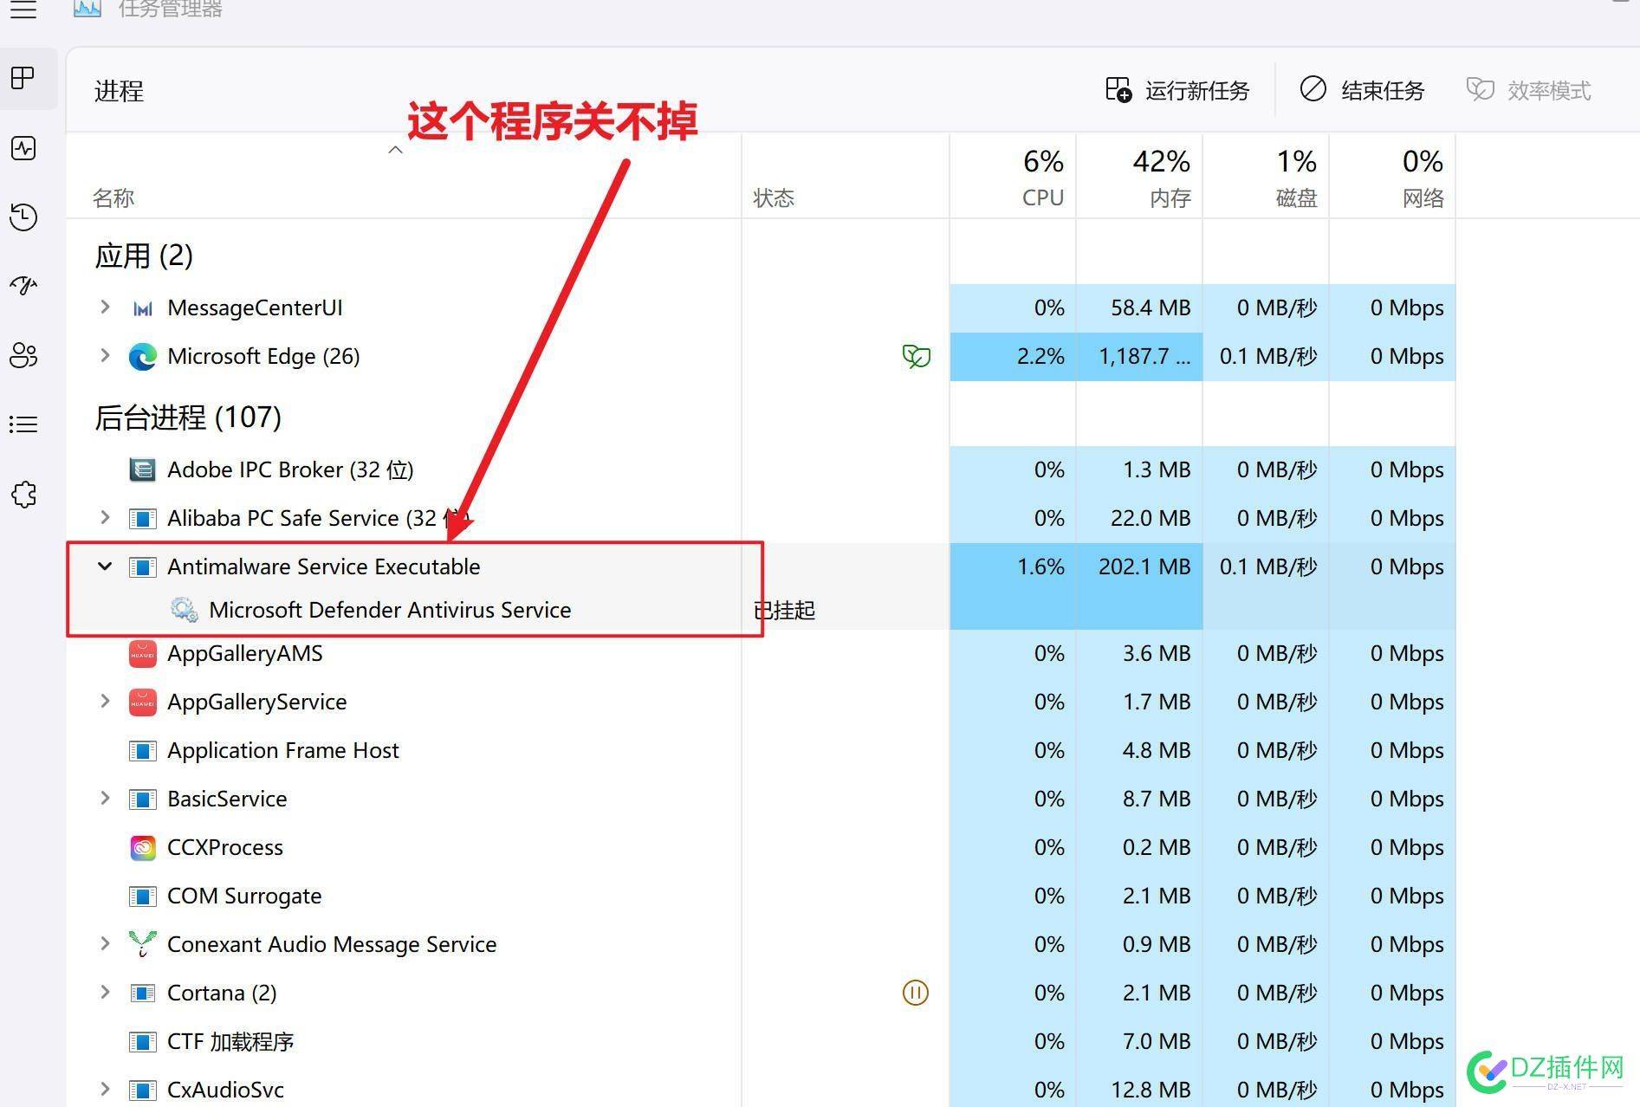Select the Adobe IPC Broker (32 位) row

pos(761,469)
